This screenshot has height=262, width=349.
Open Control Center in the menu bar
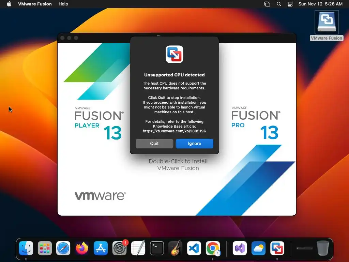tap(290, 4)
